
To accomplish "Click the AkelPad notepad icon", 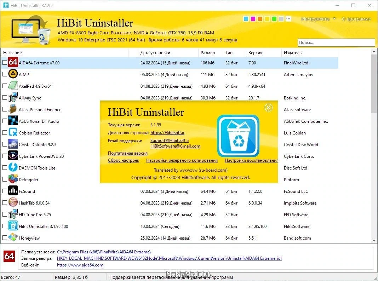I will [x=13, y=86].
